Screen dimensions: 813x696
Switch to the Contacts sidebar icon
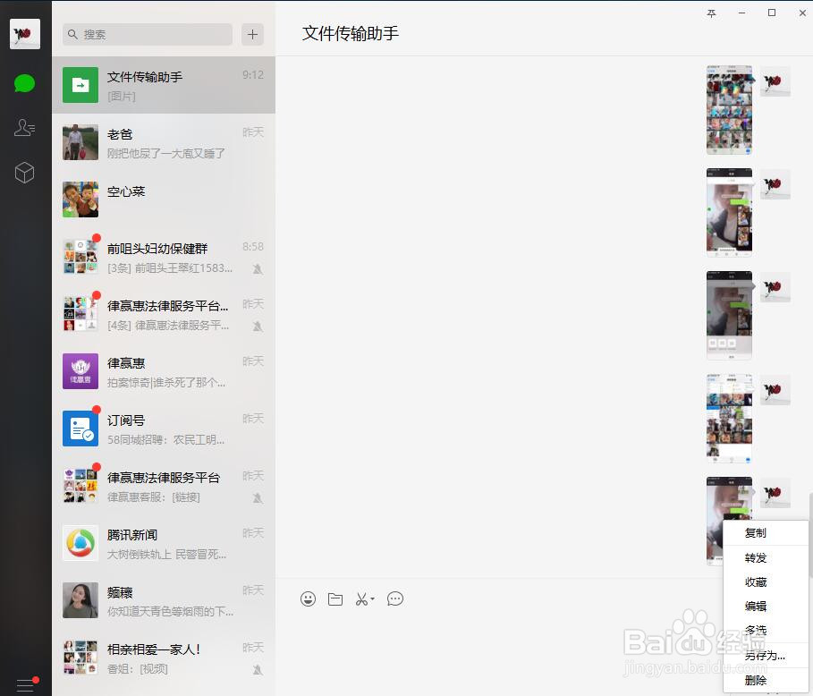click(x=24, y=128)
